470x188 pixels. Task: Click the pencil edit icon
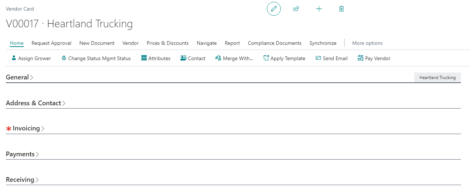[273, 9]
